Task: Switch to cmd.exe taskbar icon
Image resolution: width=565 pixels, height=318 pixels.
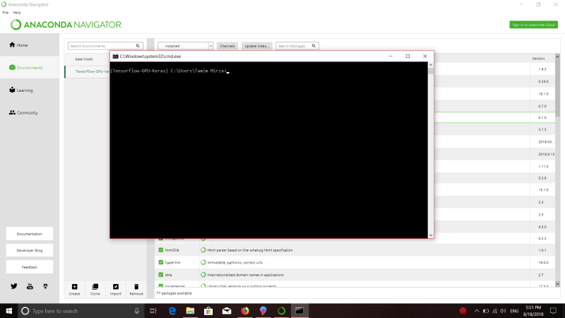Action: (299, 311)
